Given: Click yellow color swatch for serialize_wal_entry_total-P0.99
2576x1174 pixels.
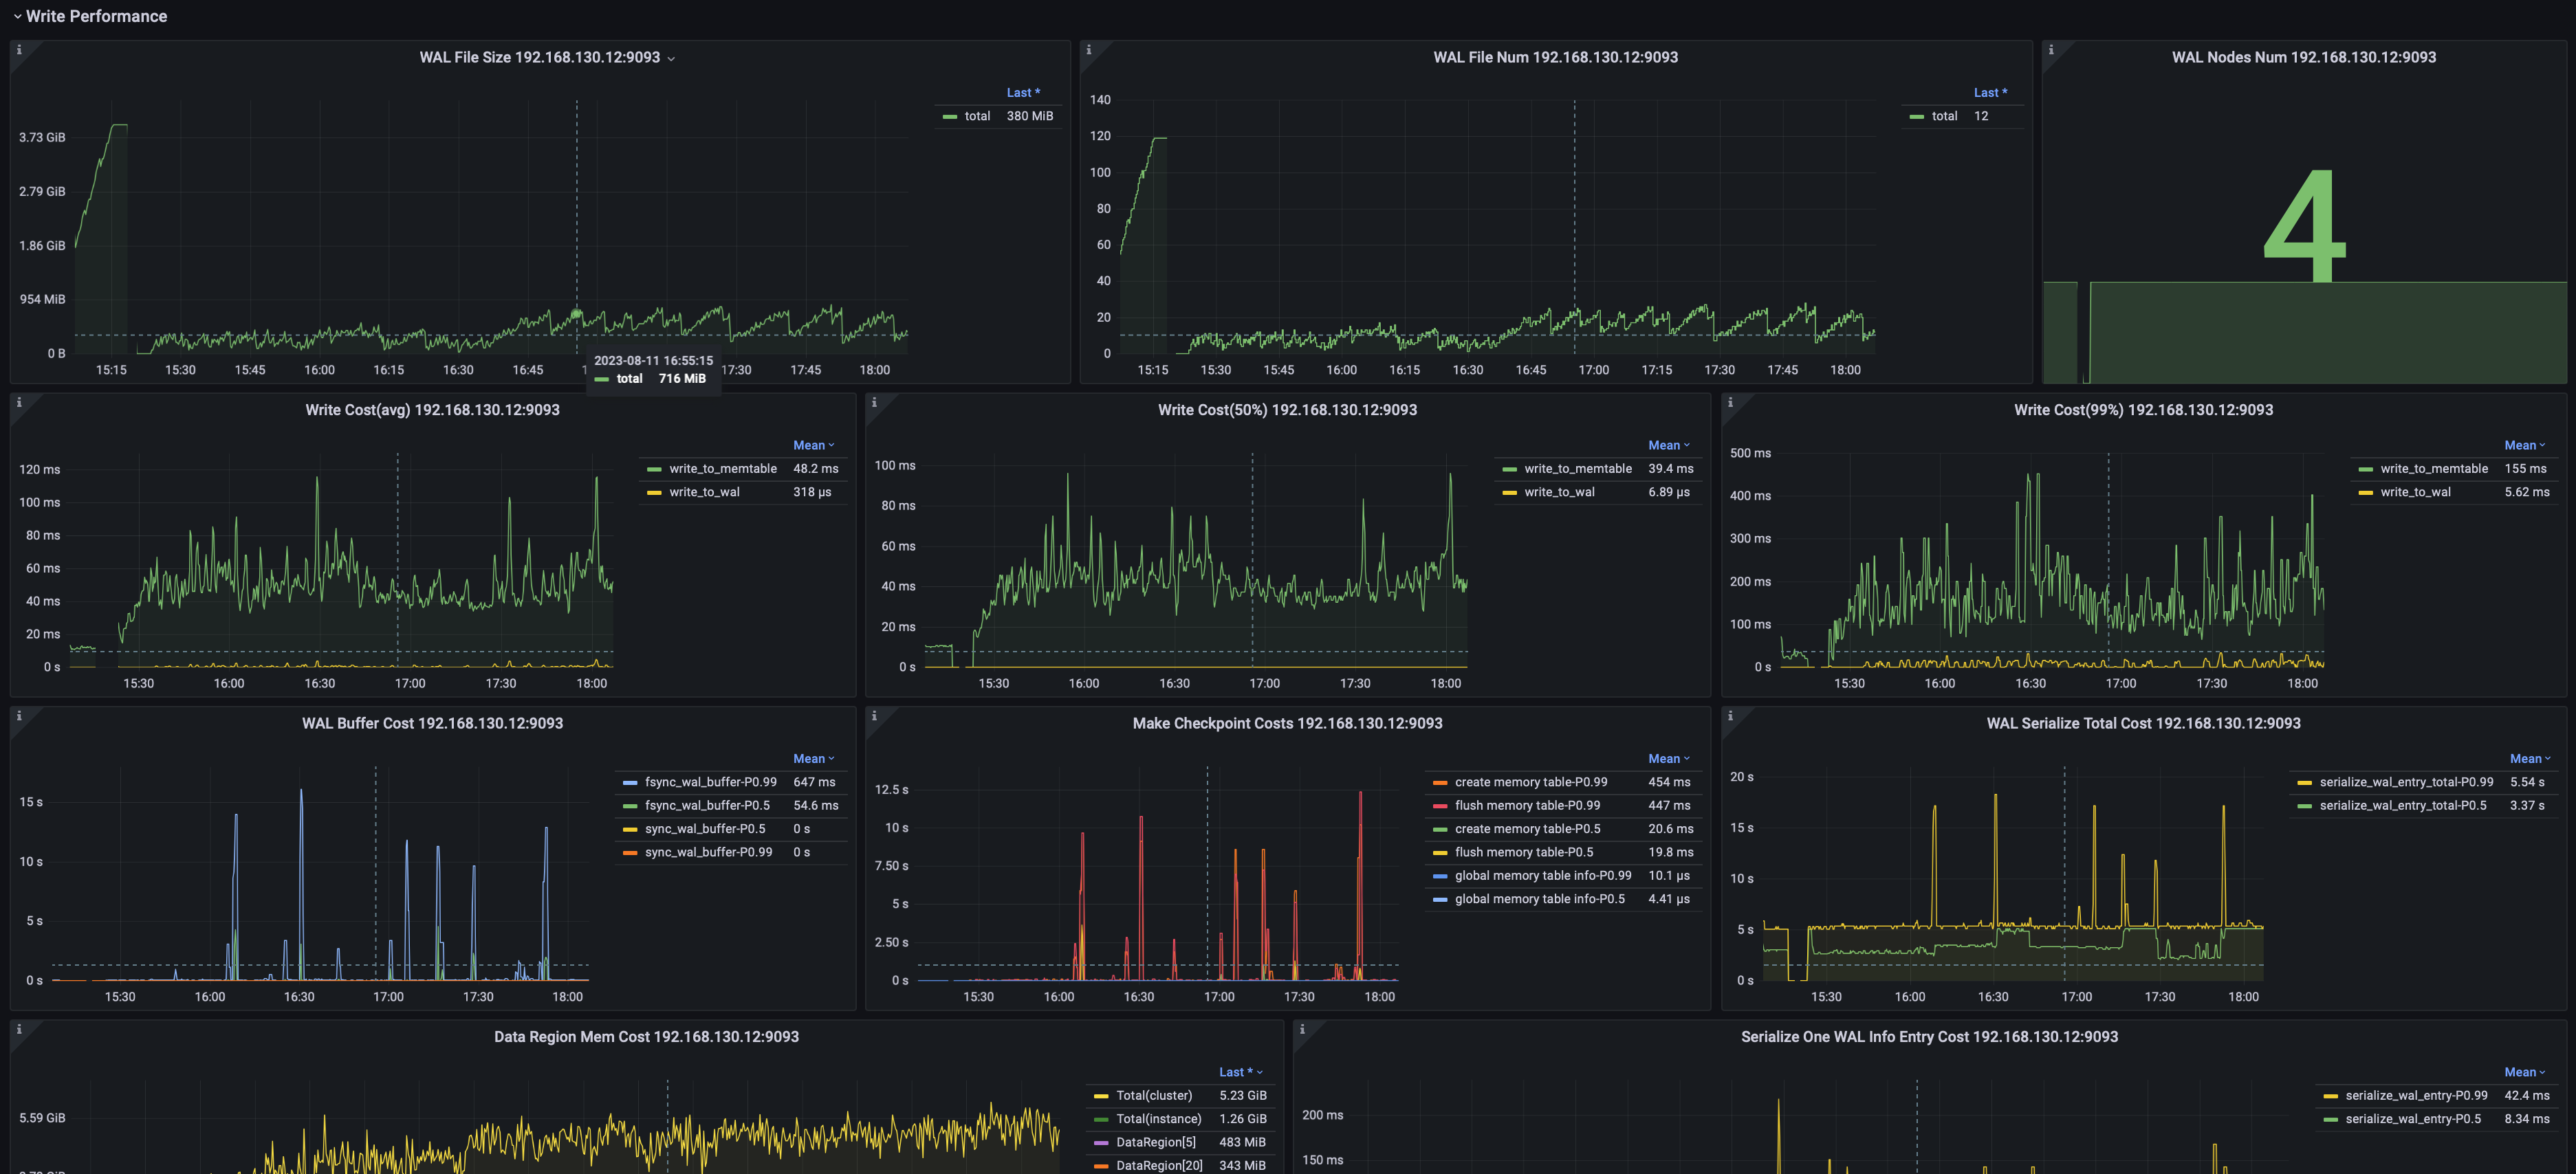Looking at the screenshot, I should pyautogui.click(x=2304, y=782).
